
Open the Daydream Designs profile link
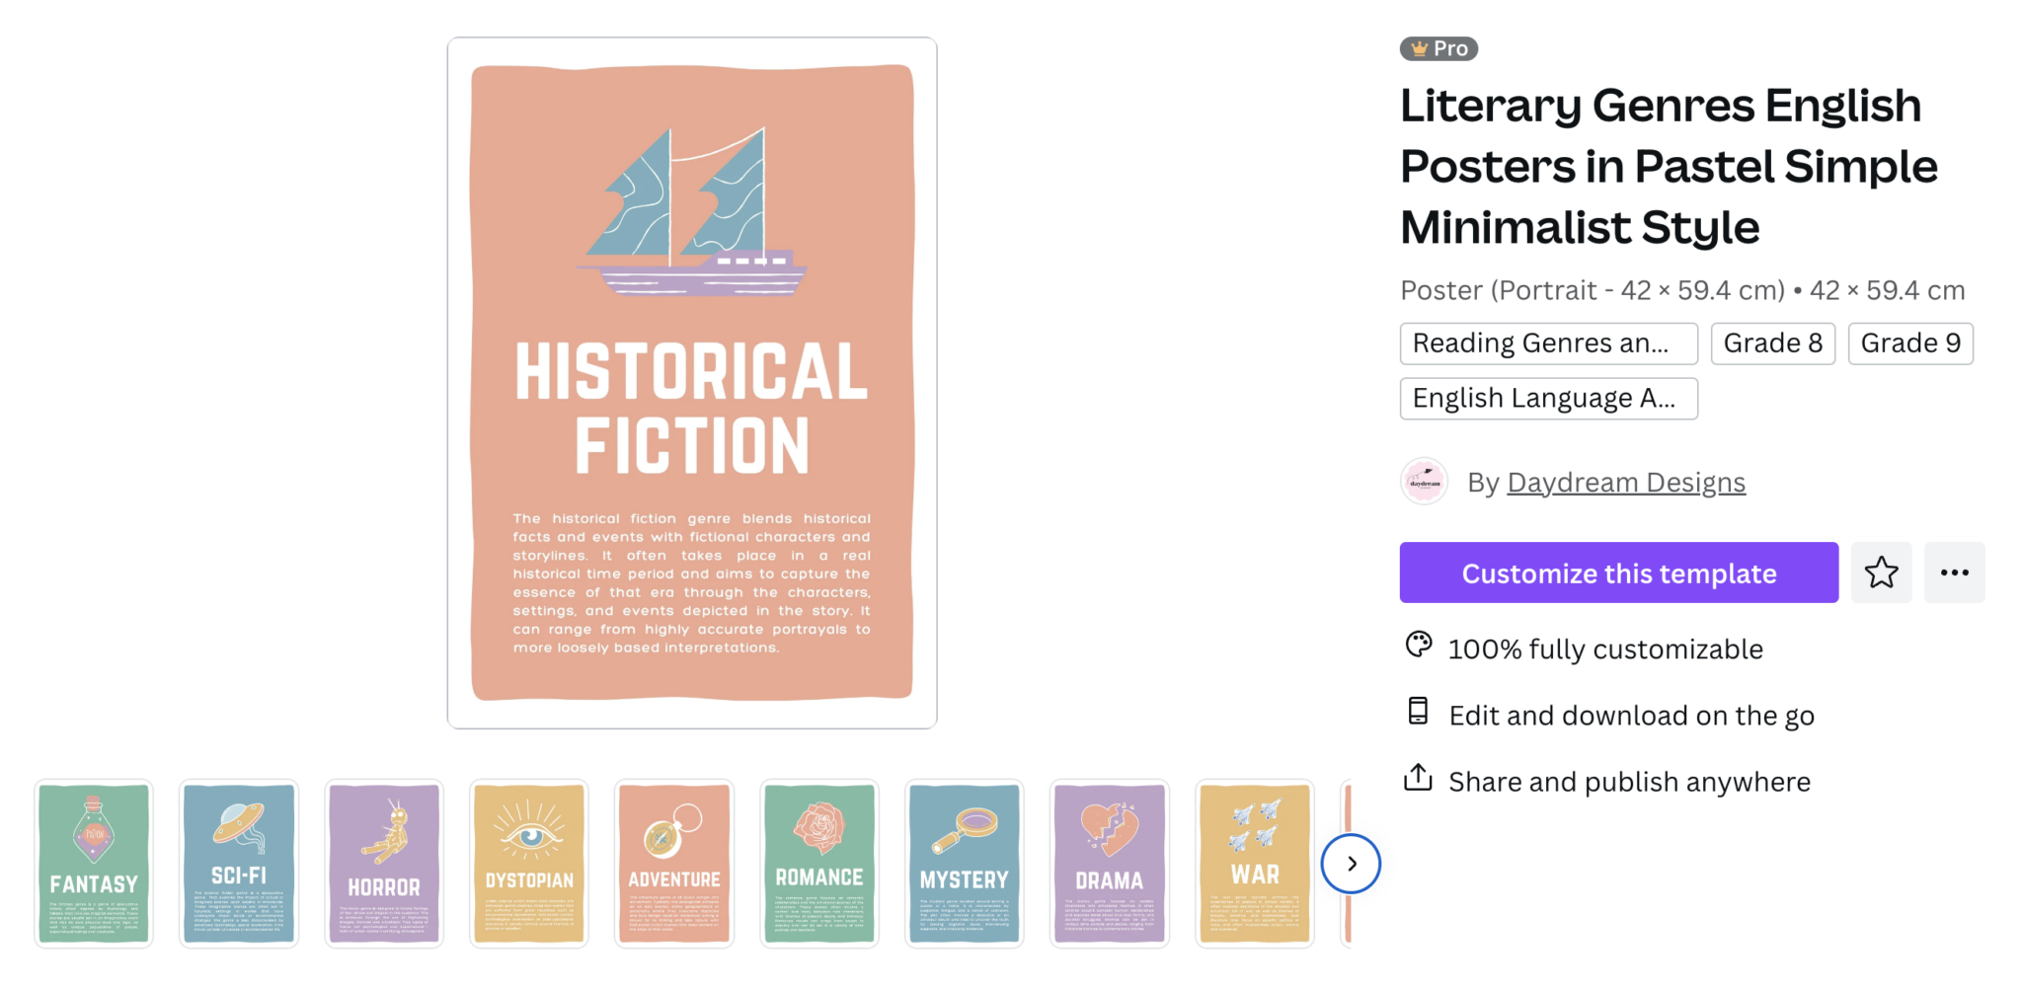(1625, 482)
